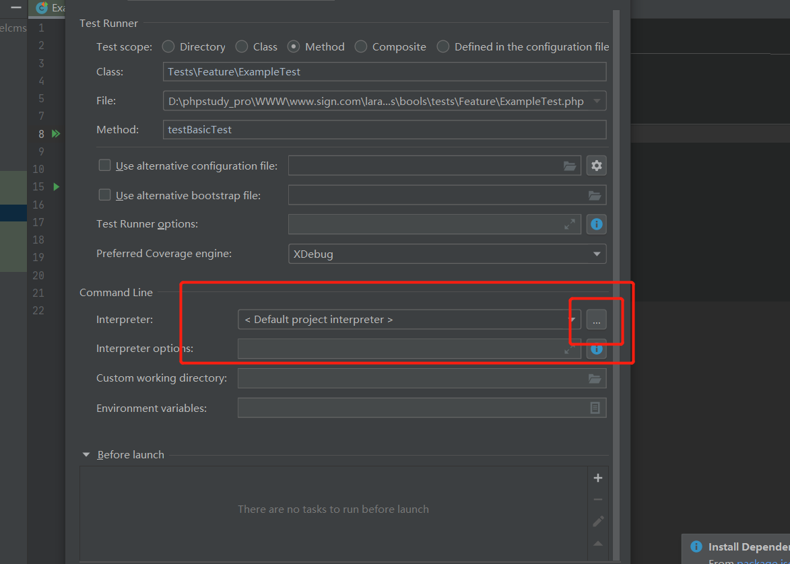Click the run gutter icon on line 15
Screen dimensions: 790x564
point(57,187)
